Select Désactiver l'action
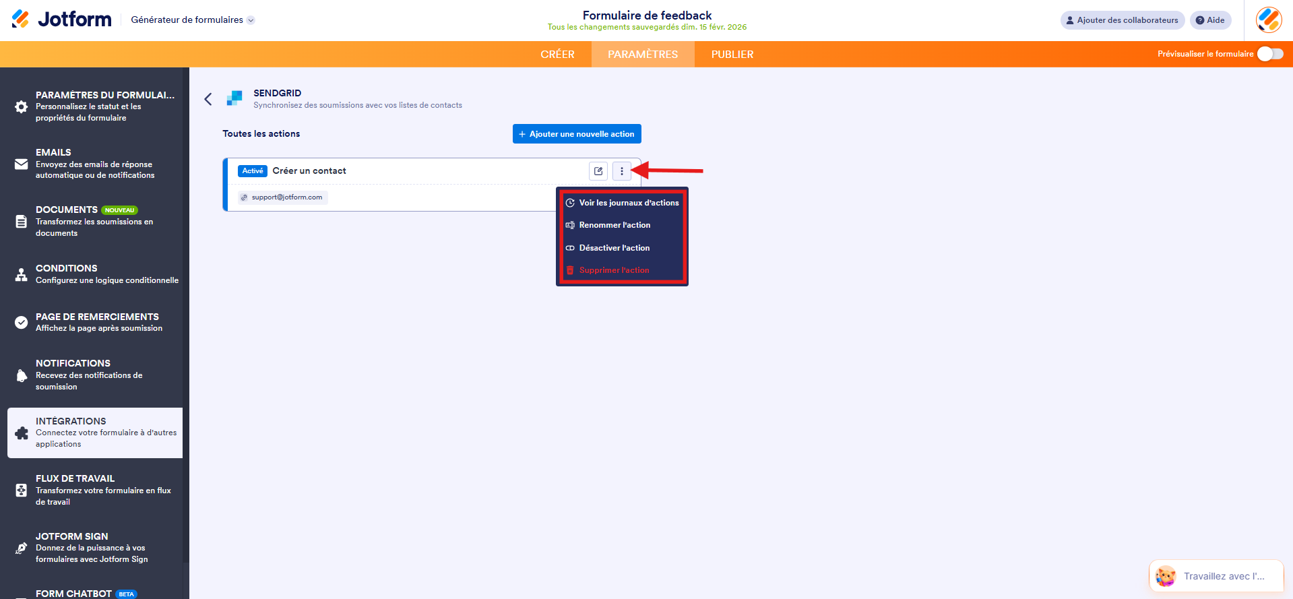 [623, 248]
